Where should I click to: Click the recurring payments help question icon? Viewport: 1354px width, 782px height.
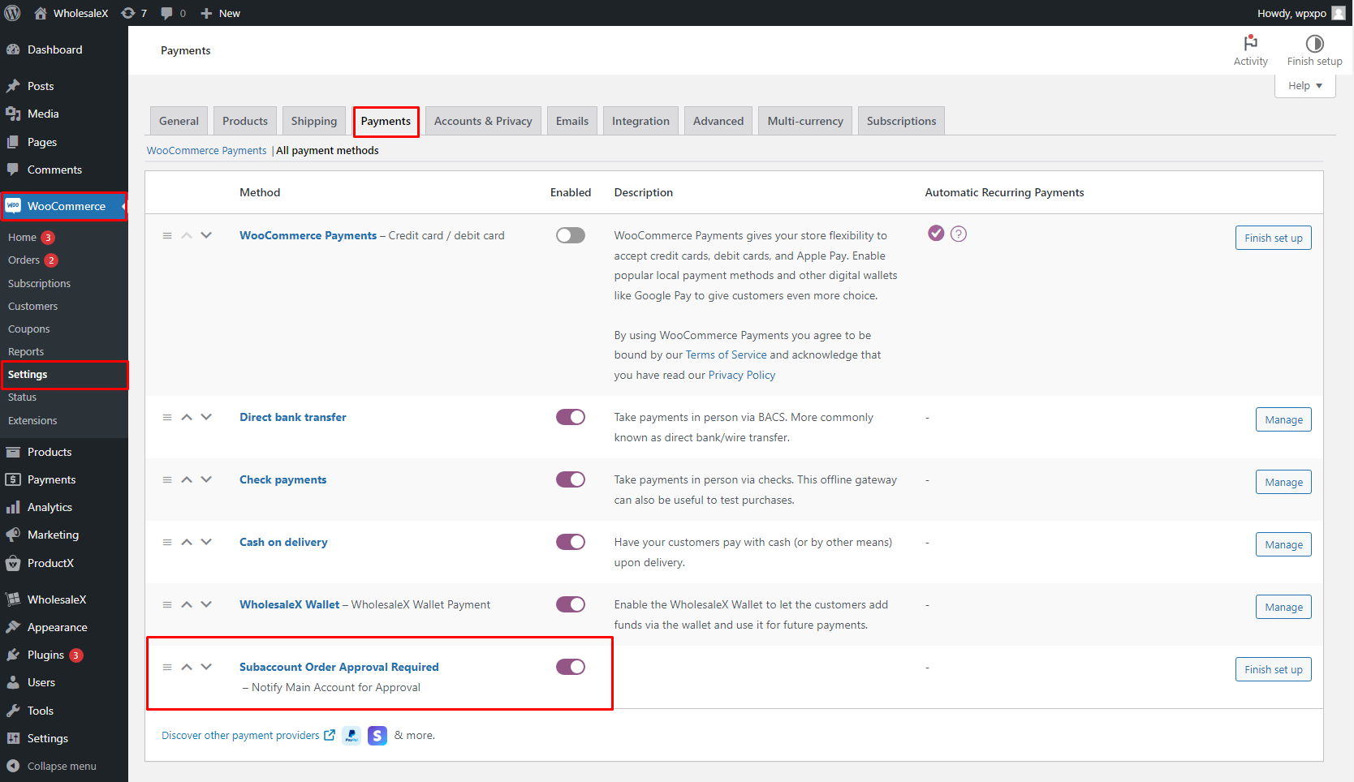tap(959, 234)
